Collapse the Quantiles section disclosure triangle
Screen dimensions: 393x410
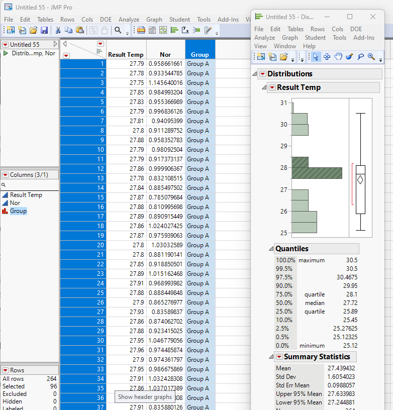[x=271, y=249]
